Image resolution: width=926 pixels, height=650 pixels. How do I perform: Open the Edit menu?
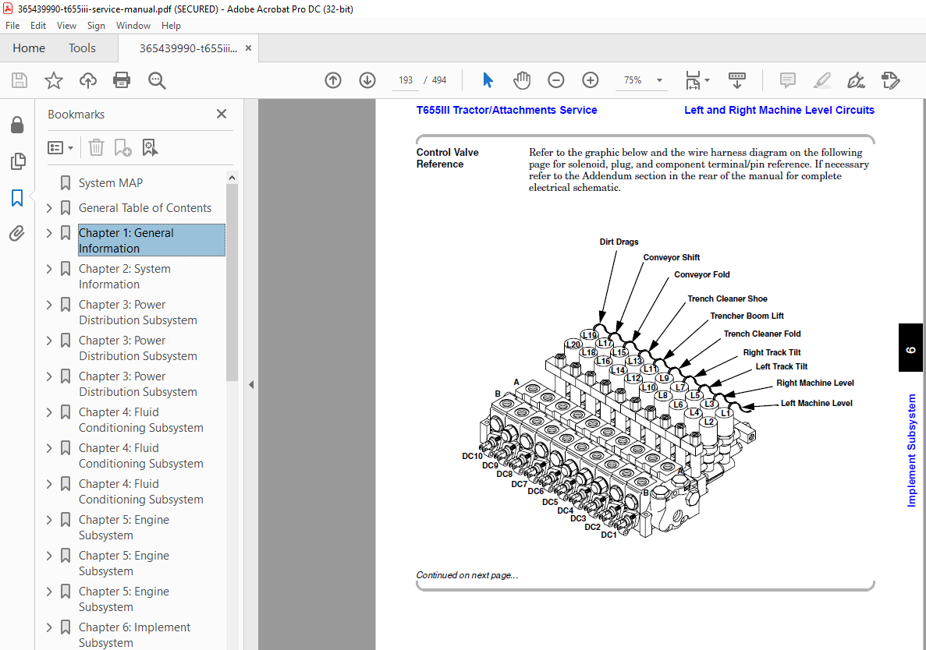click(37, 26)
